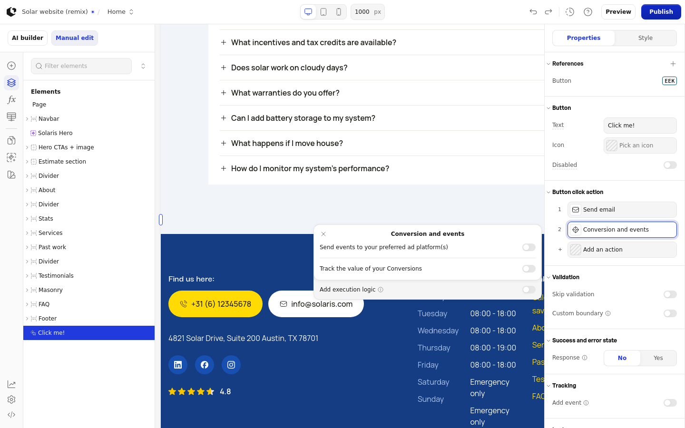Enable Track the value of your Conversions
The width and height of the screenshot is (685, 428).
click(x=529, y=269)
